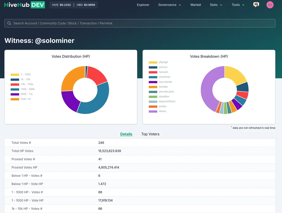Select the 1 - 1000 HP - Votes # label
The image size is (282, 213).
click(27, 192)
